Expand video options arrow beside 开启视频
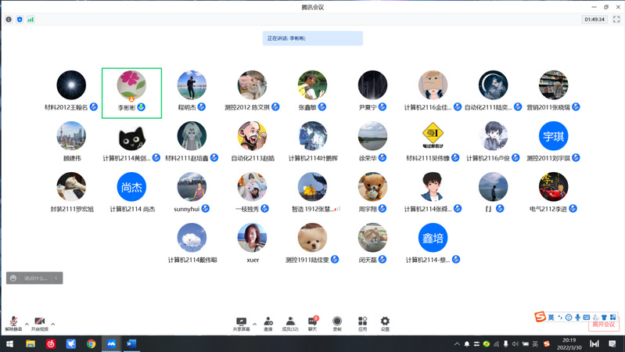The height and width of the screenshot is (352, 625). (53, 324)
